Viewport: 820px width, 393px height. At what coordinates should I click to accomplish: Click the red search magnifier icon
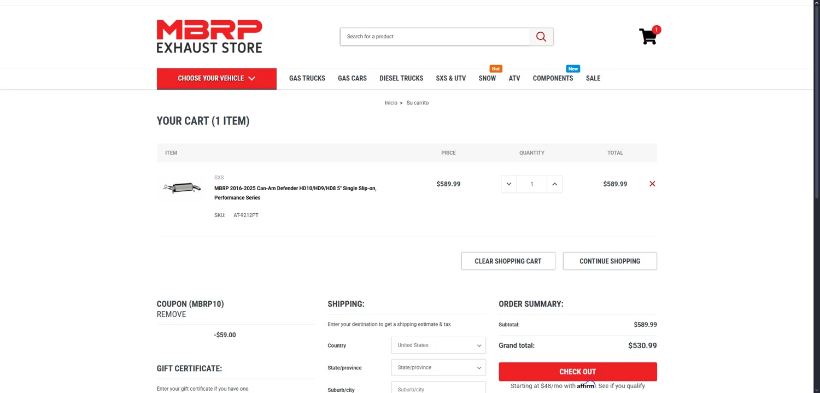click(x=541, y=37)
